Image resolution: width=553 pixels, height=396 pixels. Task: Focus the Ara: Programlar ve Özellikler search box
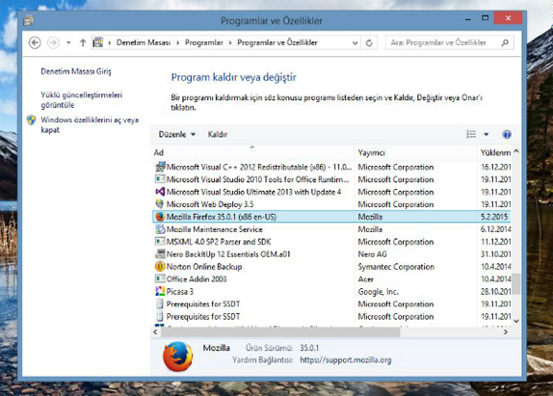(x=449, y=42)
